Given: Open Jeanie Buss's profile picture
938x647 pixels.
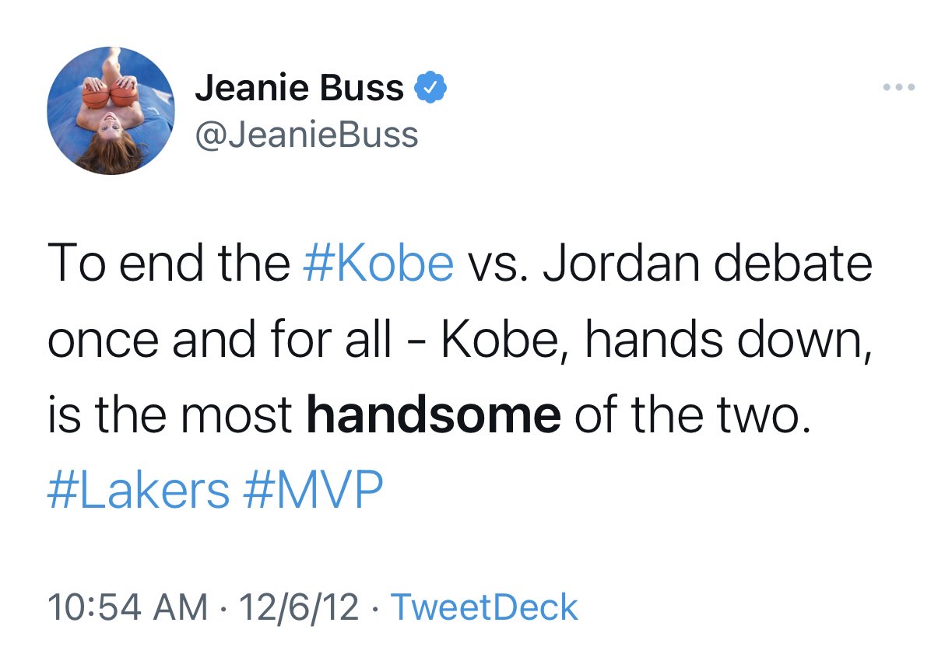Looking at the screenshot, I should pos(111,110).
